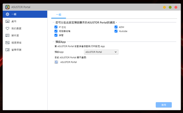Viewport: 183px width, 113px height.
Task: Click the green maximize window button
Action: 170,7
